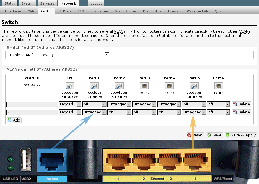The image size is (259, 184).
Task: Expand the Port 1 dropdown for VLAN 2
Action: click(94, 112)
